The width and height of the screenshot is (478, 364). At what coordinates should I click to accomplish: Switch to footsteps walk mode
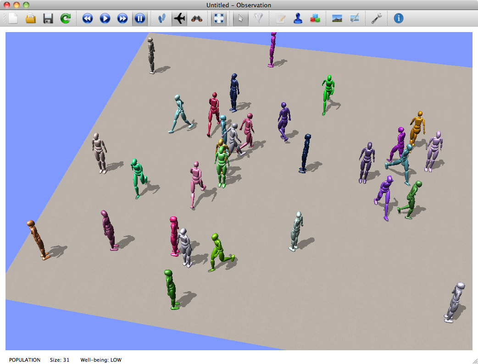click(x=162, y=18)
